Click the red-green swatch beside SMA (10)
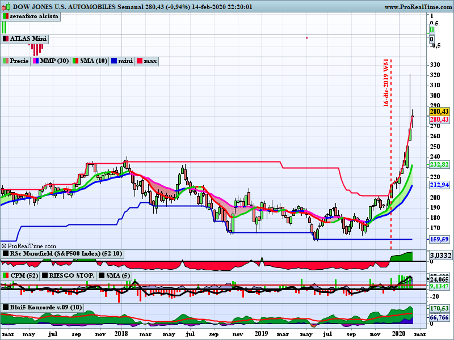The width and height of the screenshot is (454, 340). 75,61
